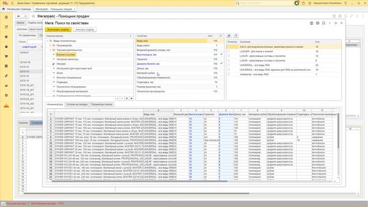Check the LASUR value checkbox
This screenshot has height=207, width=368.
pos(229,56)
